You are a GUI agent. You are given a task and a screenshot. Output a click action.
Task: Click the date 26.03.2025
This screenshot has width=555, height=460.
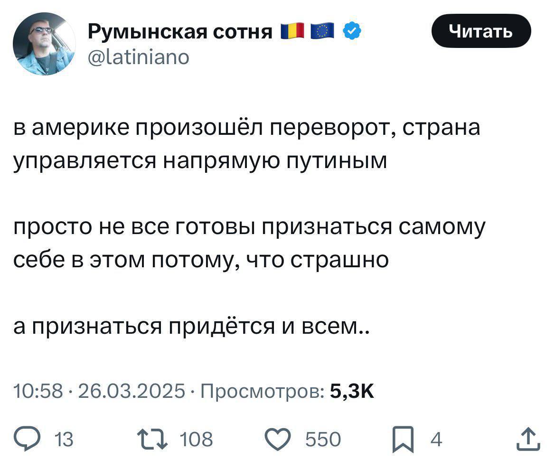pos(128,391)
